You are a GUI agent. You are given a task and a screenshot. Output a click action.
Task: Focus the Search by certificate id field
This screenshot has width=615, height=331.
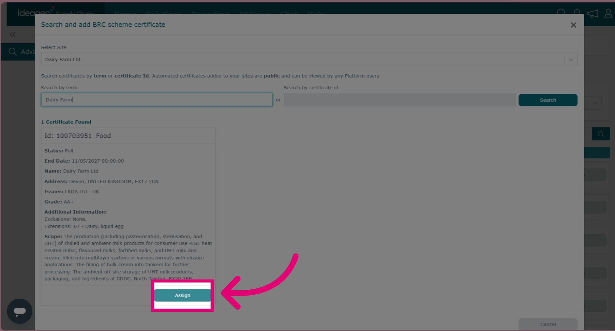[x=399, y=100]
